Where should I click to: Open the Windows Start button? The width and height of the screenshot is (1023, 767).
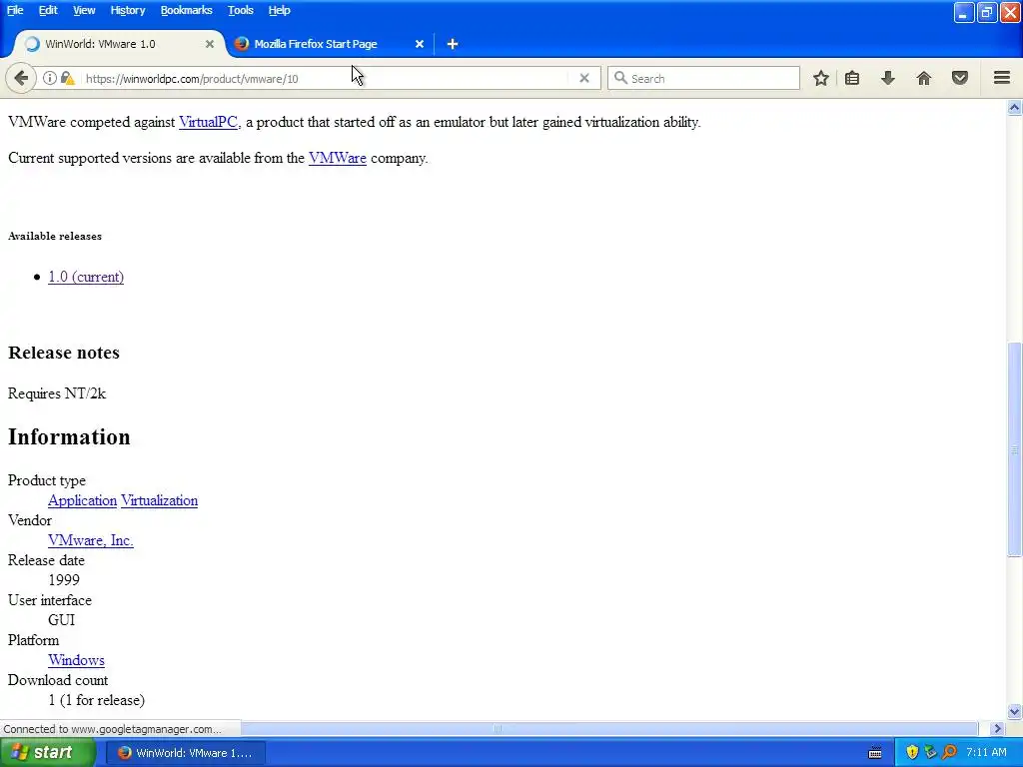47,753
